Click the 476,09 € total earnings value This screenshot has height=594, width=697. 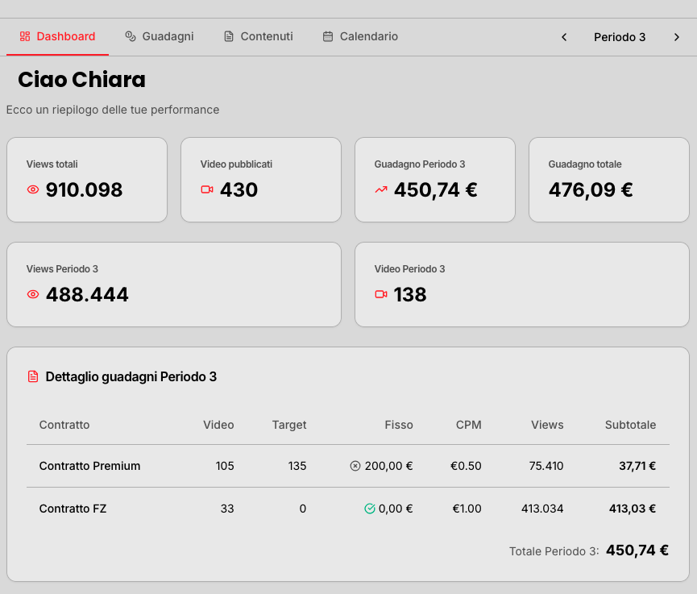(x=591, y=190)
